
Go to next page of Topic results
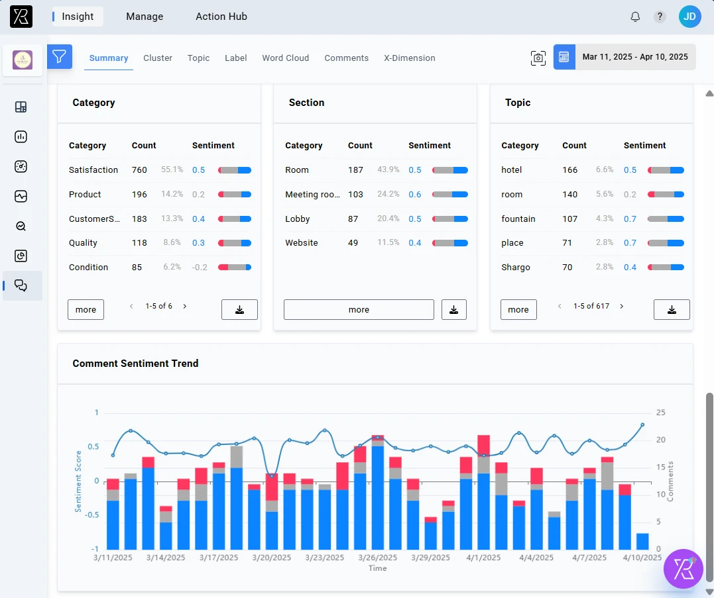(x=621, y=306)
